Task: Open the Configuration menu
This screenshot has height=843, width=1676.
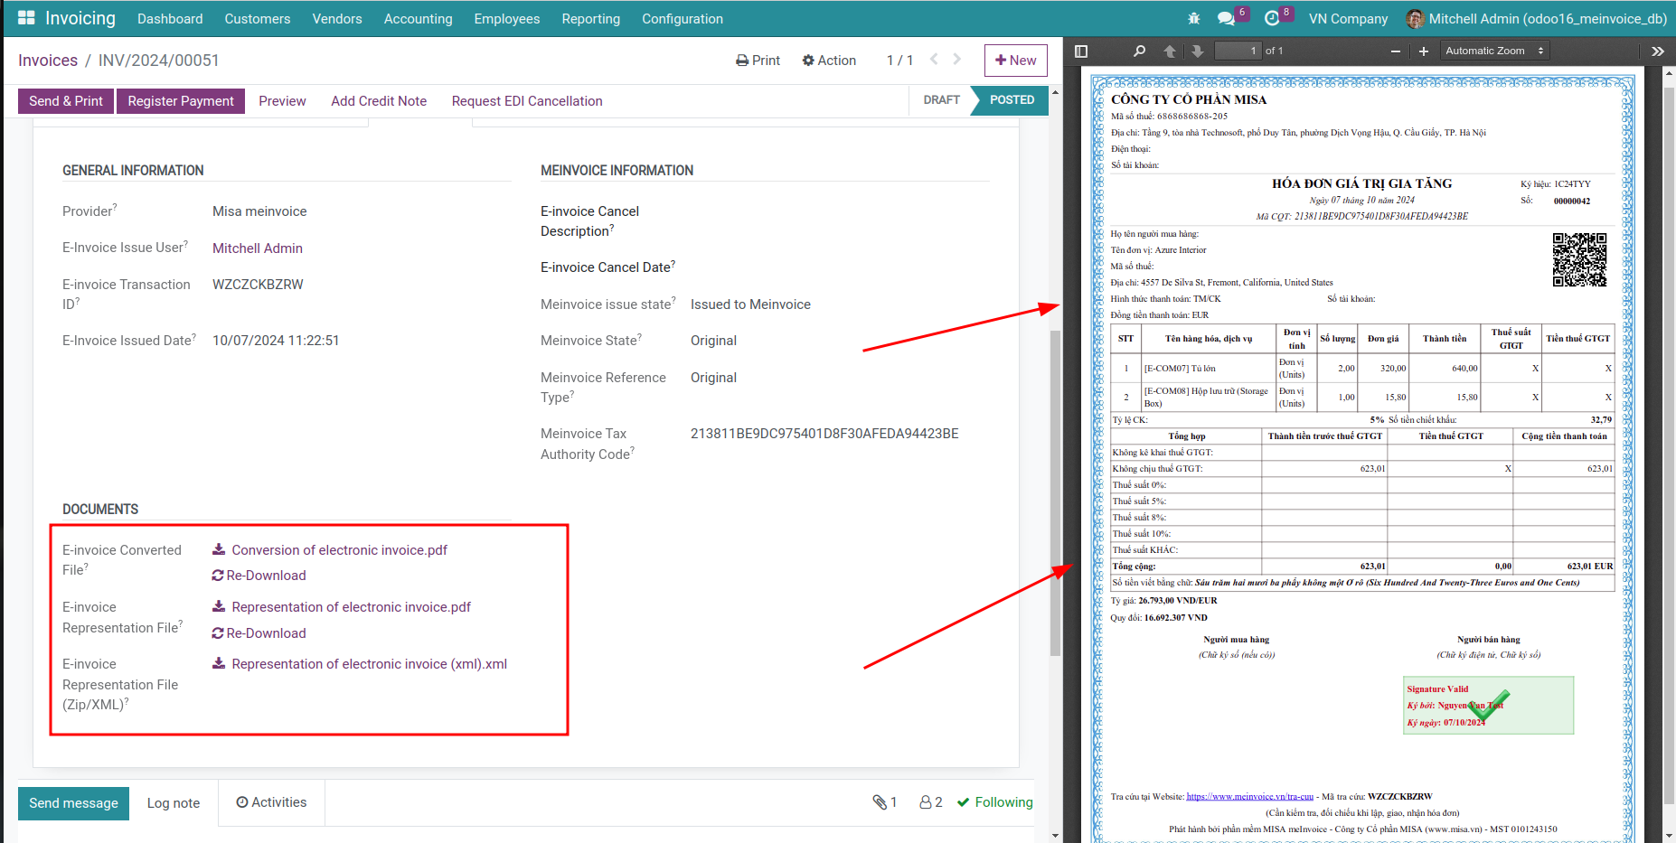Action: (x=682, y=19)
